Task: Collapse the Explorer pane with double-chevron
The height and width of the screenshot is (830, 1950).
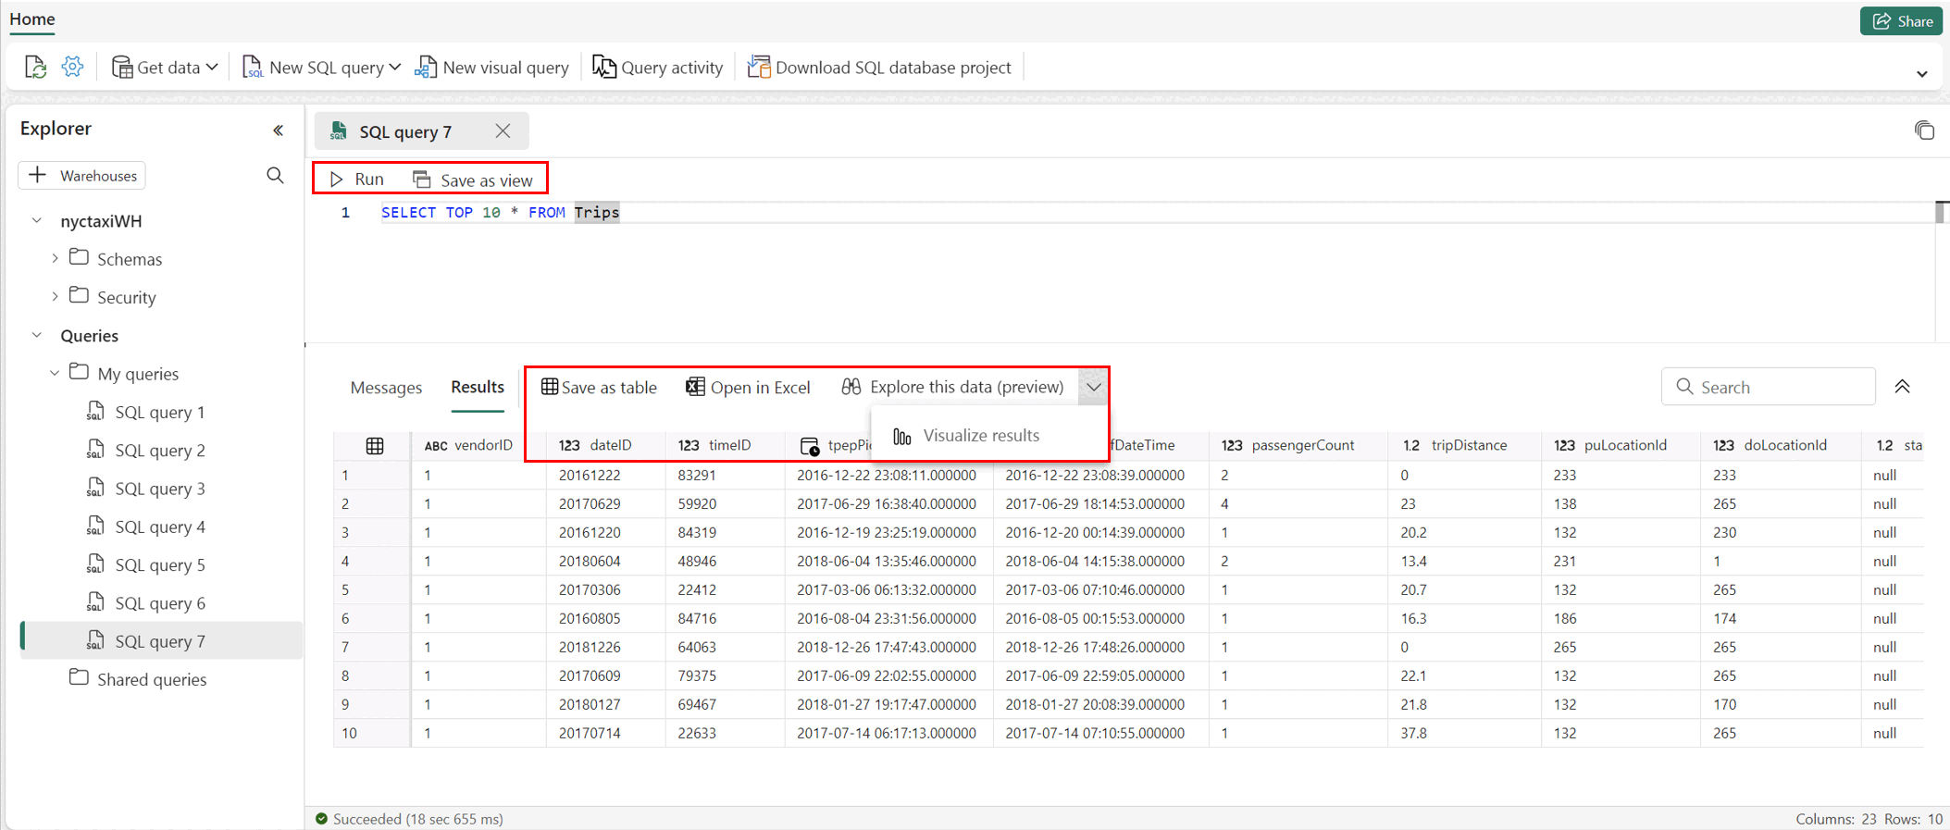Action: pyautogui.click(x=278, y=130)
